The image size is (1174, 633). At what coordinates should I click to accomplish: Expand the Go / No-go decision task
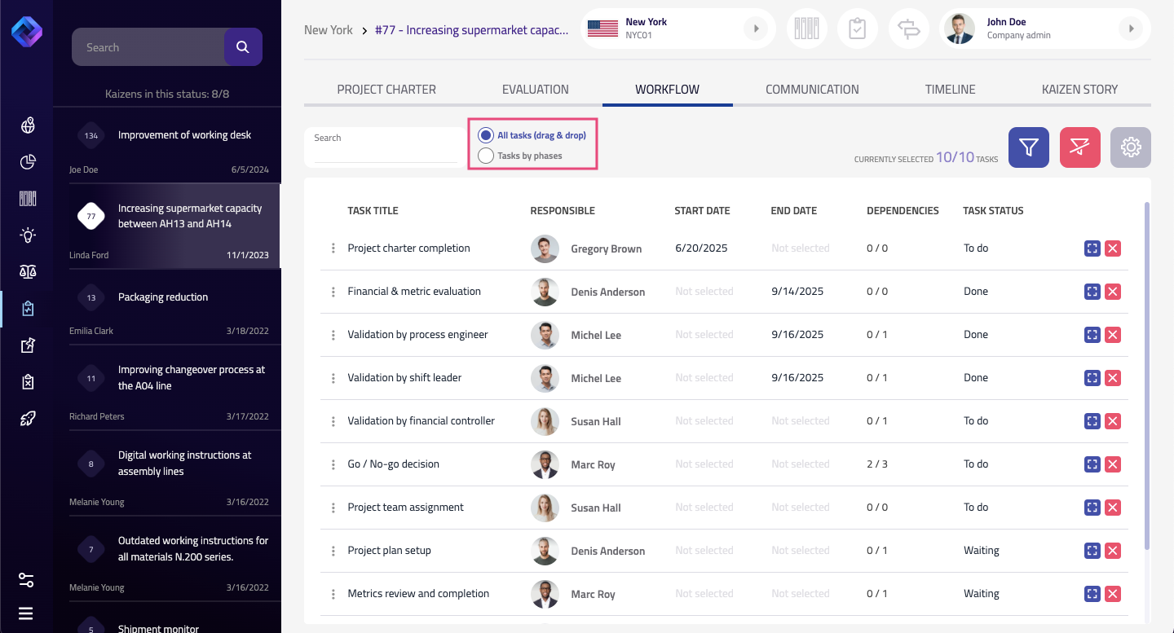(x=1092, y=464)
